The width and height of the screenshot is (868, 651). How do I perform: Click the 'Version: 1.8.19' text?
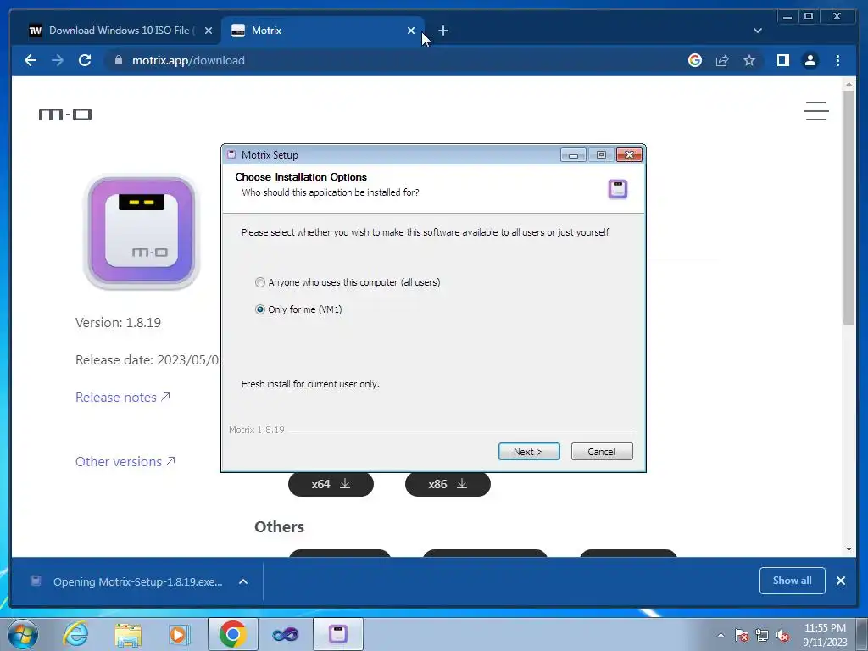[118, 323]
